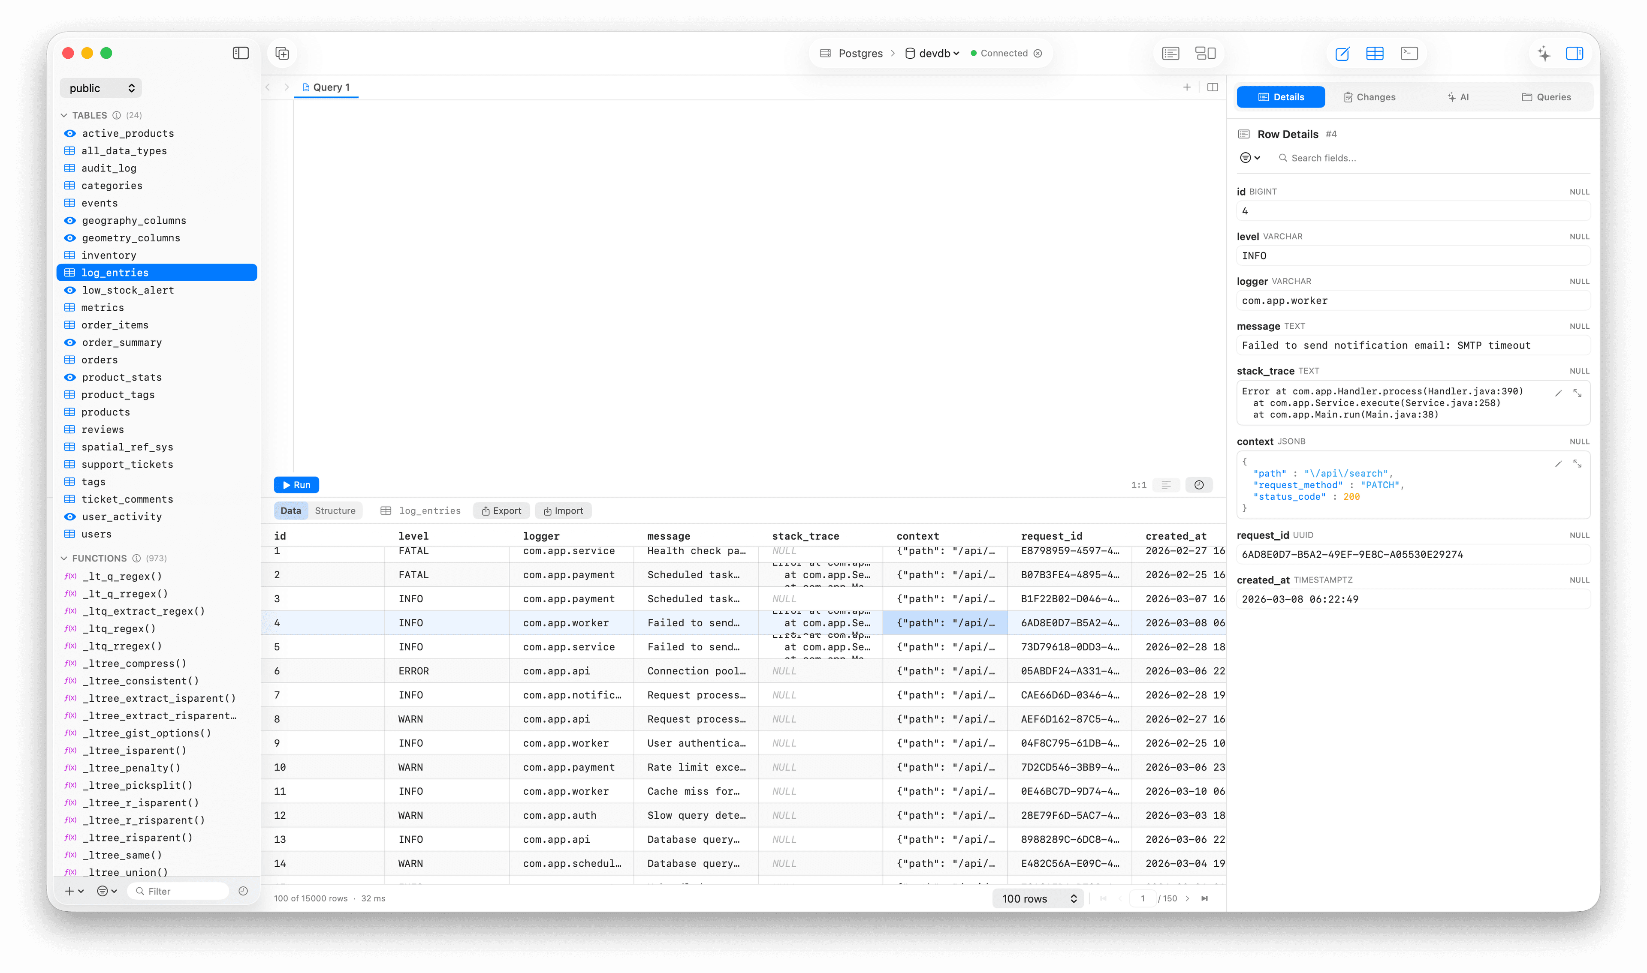
Task: Click the terminal console icon
Action: [1409, 53]
